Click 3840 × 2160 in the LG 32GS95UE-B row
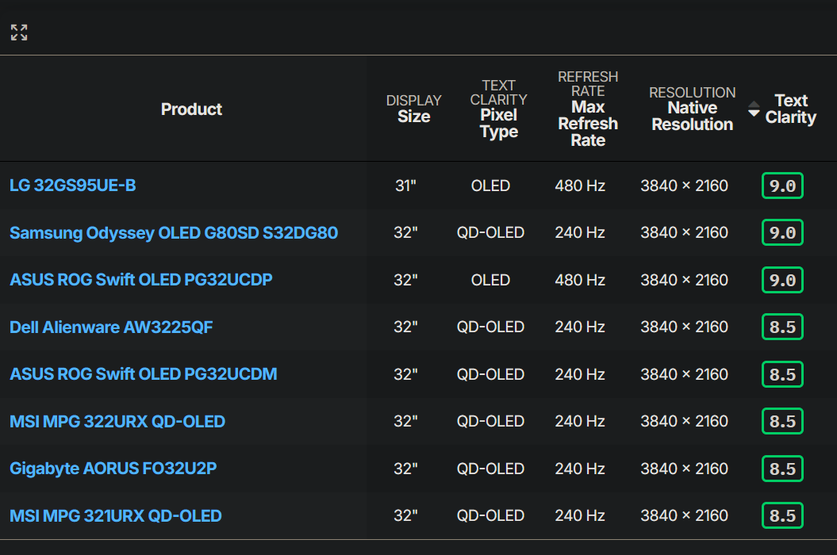This screenshot has width=837, height=555. (x=685, y=186)
